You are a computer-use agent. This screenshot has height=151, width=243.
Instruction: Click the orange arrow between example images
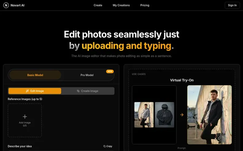pos(182,115)
